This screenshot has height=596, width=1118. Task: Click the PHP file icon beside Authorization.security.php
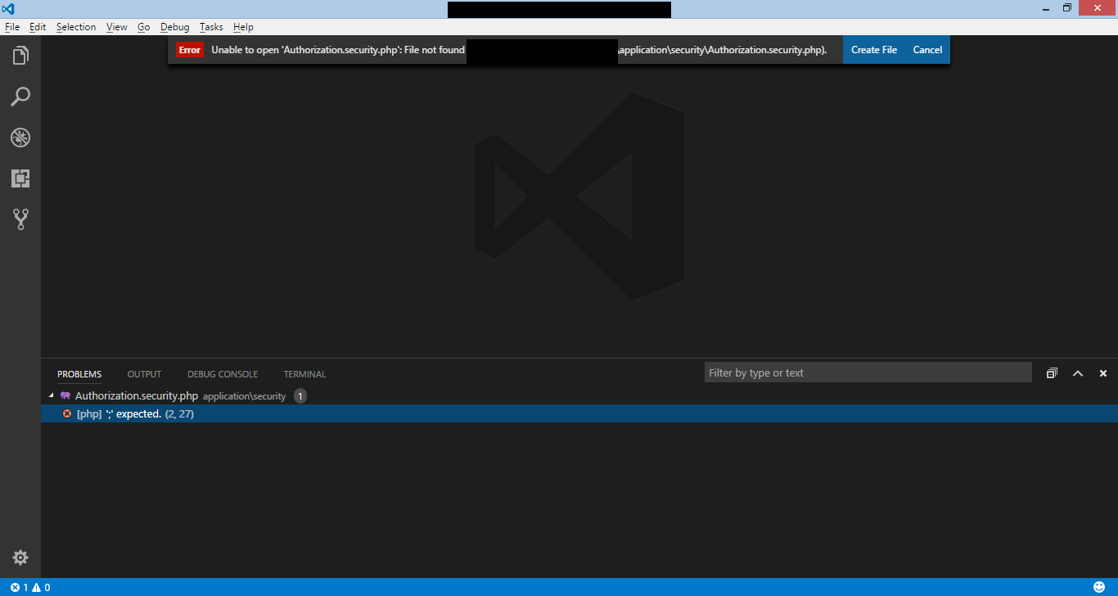pyautogui.click(x=65, y=396)
